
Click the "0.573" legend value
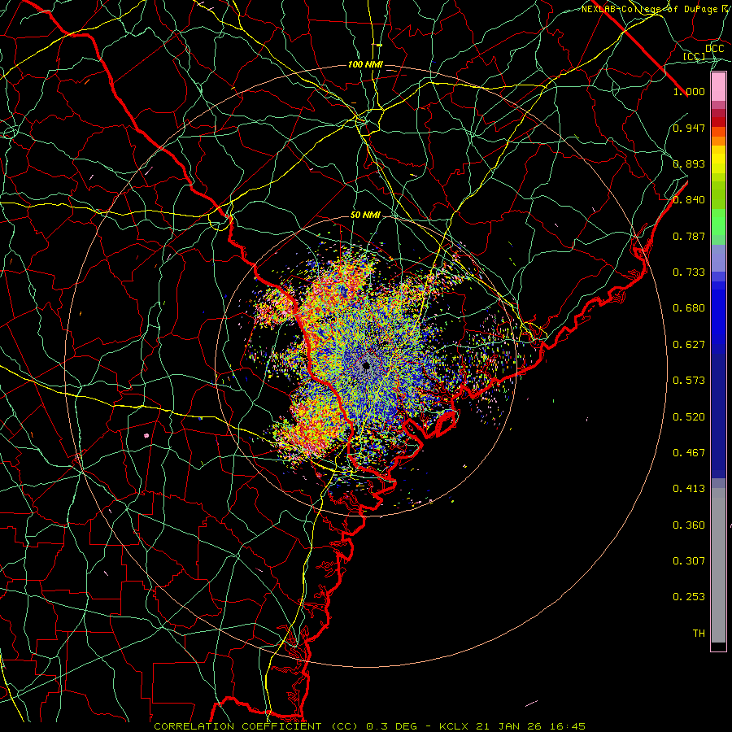689,381
